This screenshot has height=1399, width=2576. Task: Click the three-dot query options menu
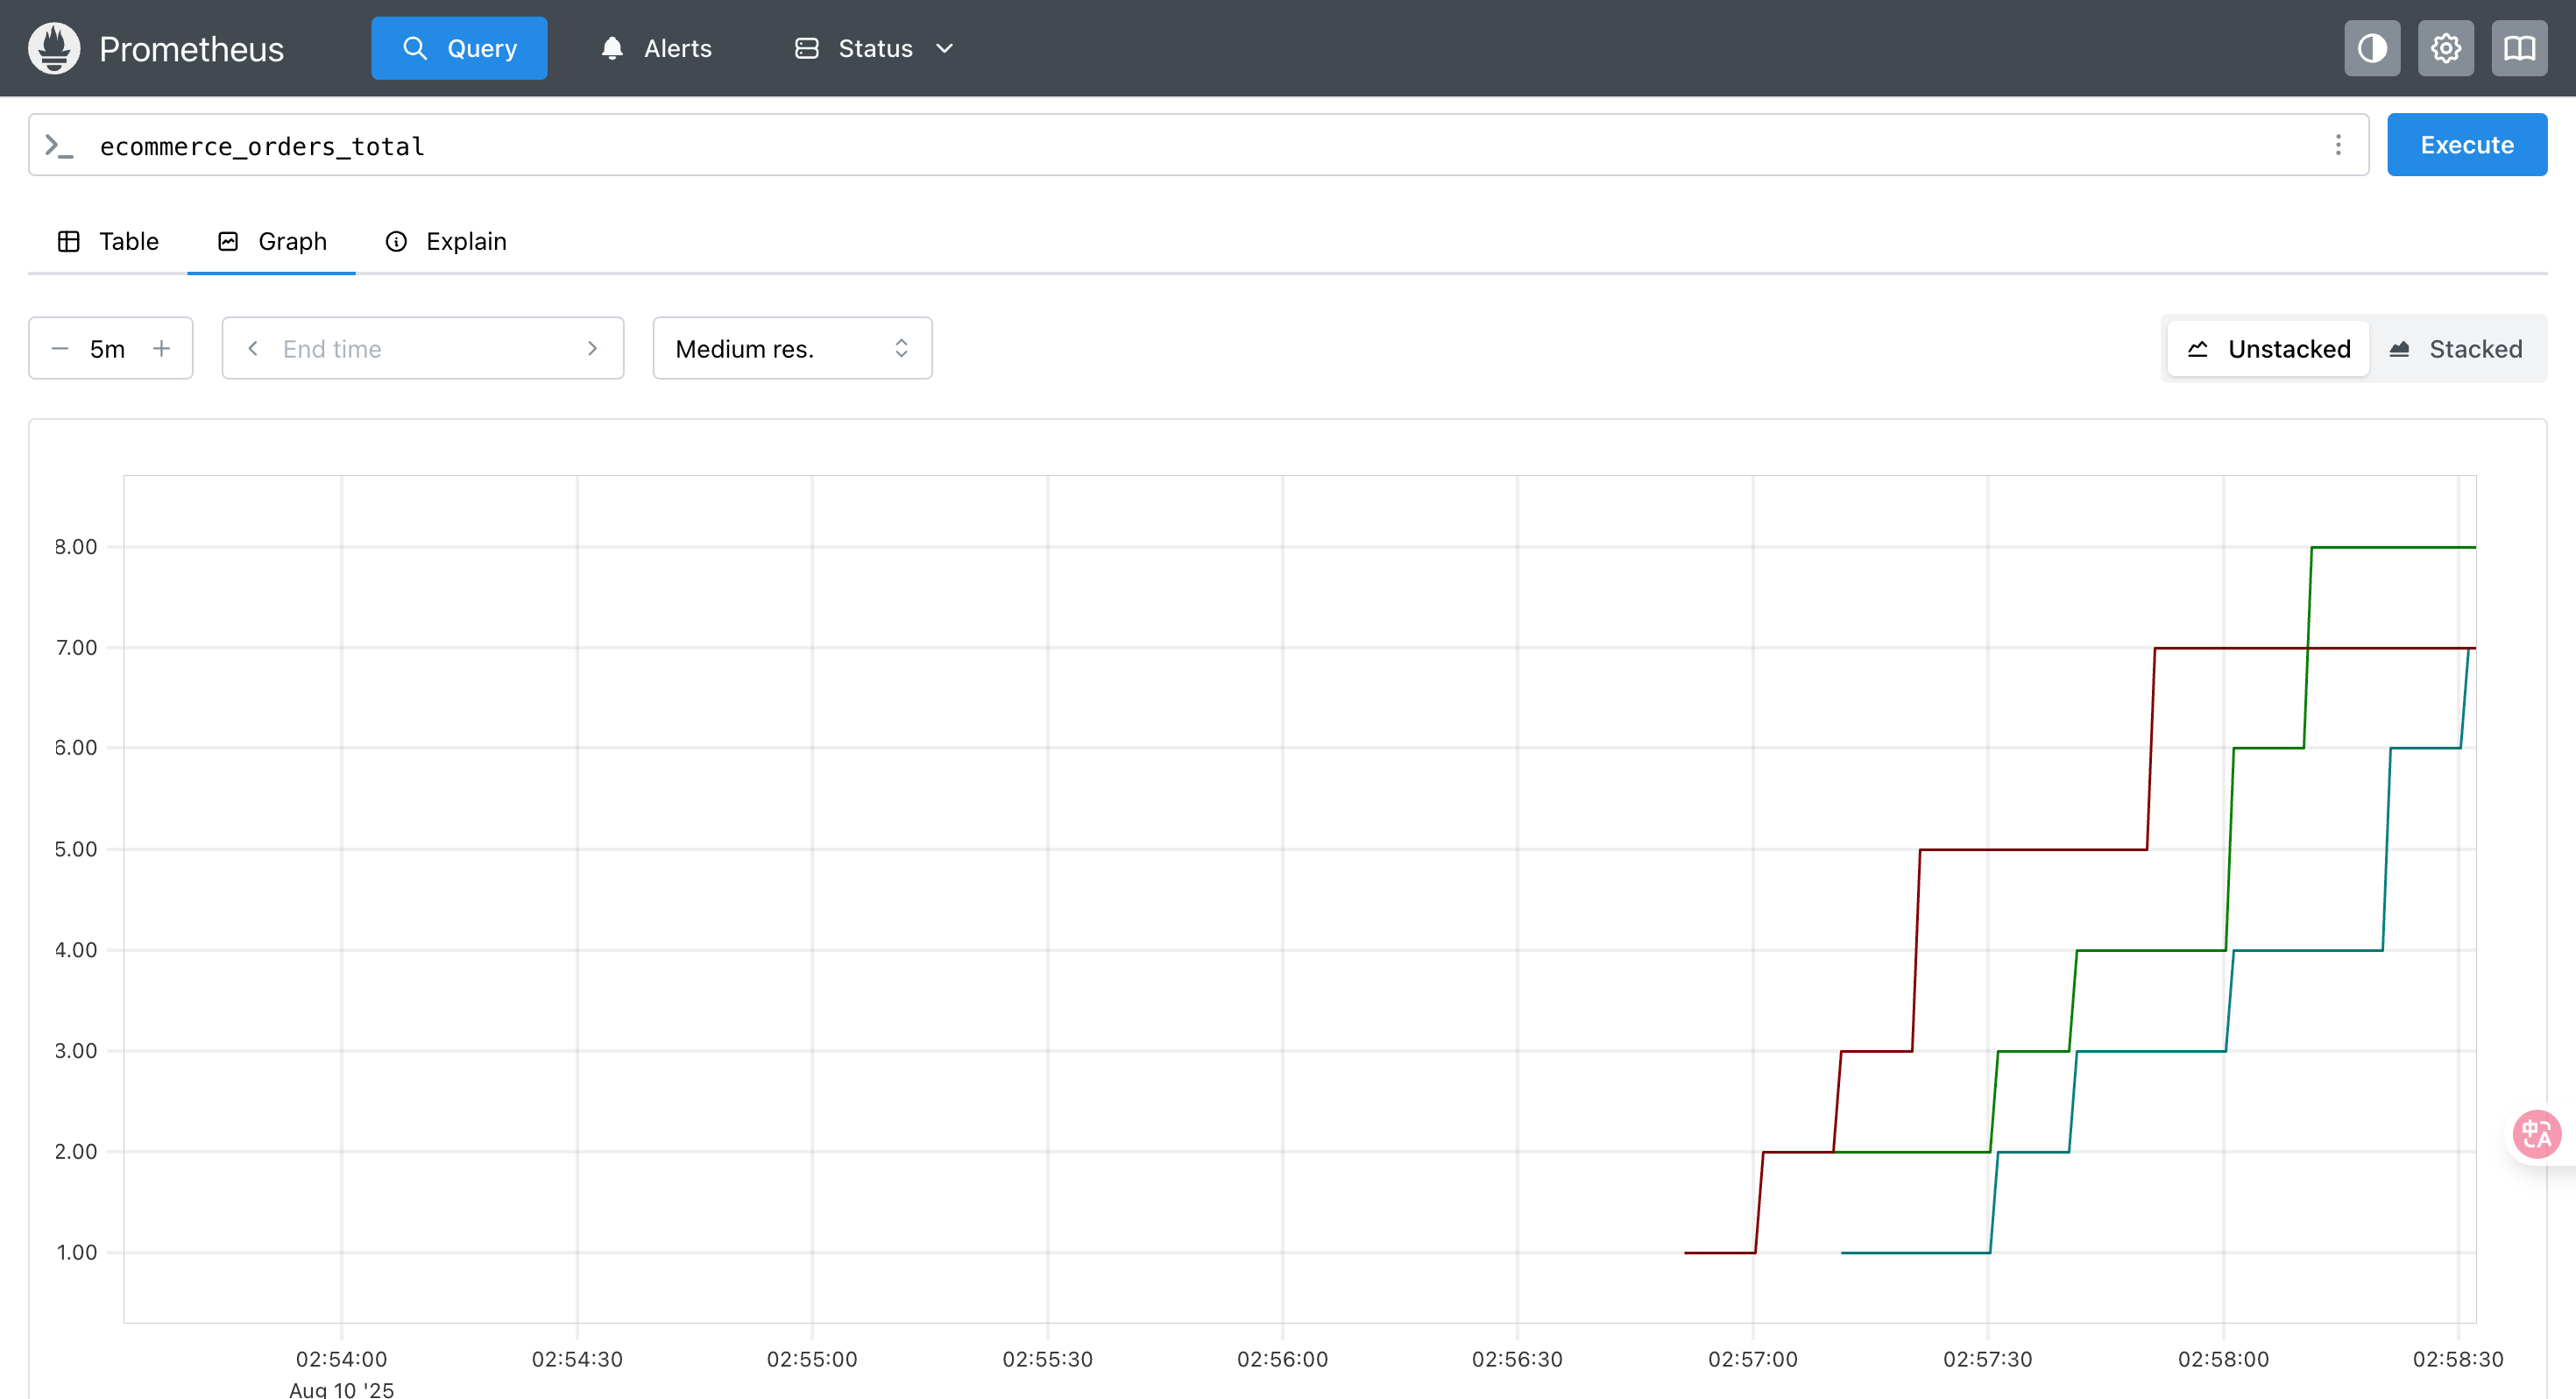tap(2338, 146)
